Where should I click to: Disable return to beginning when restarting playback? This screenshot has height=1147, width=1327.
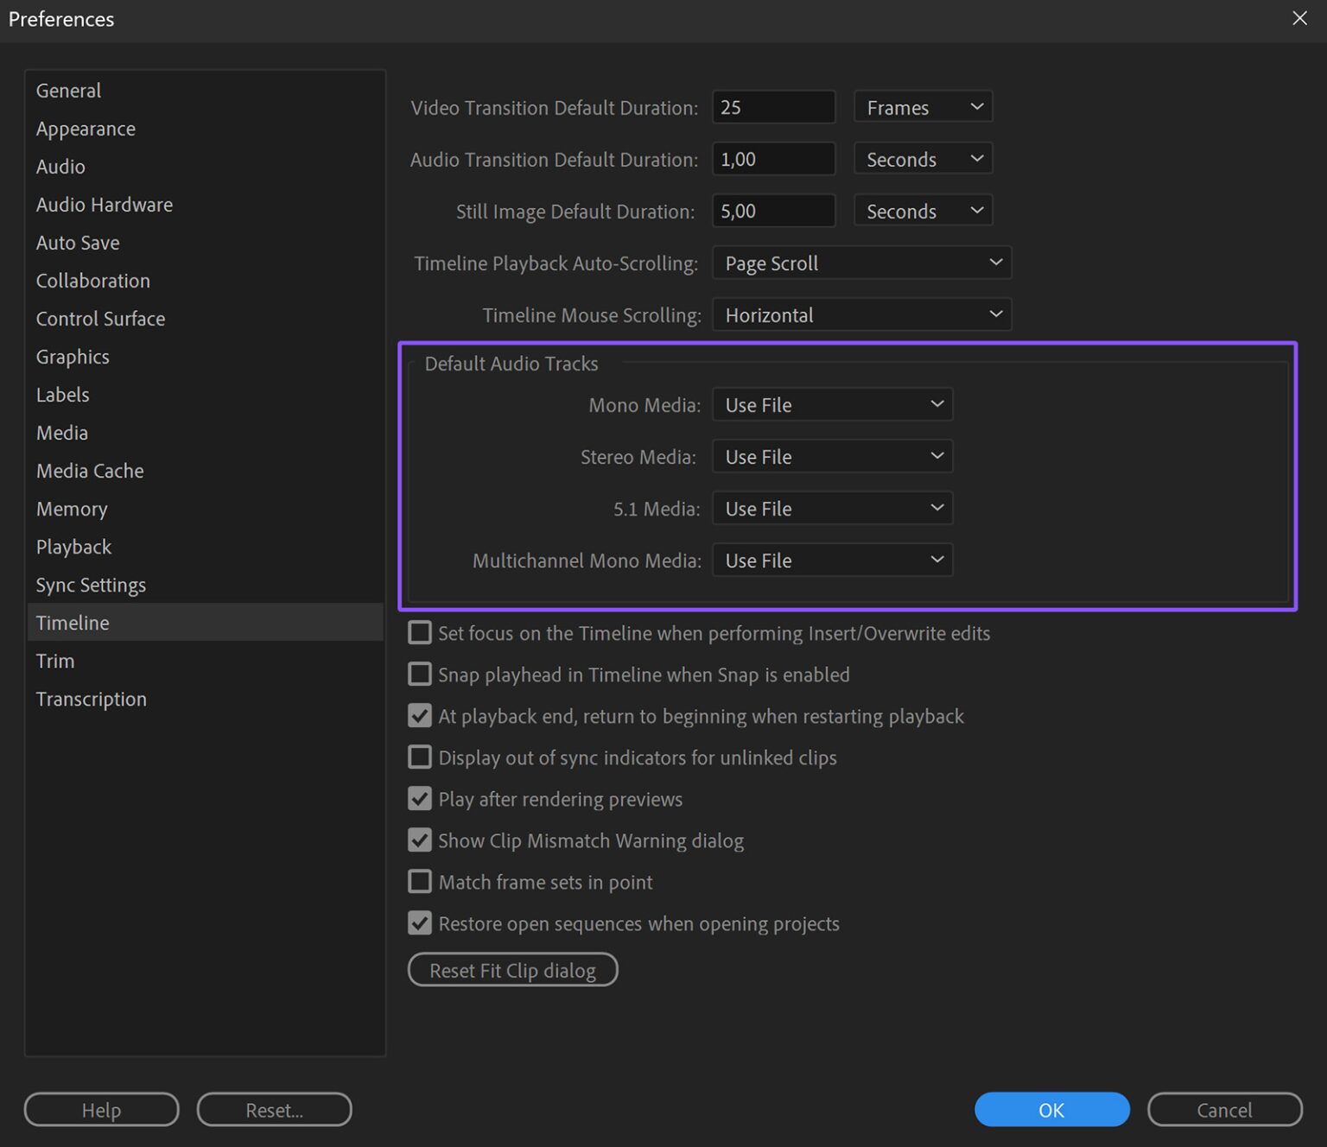tap(419, 715)
